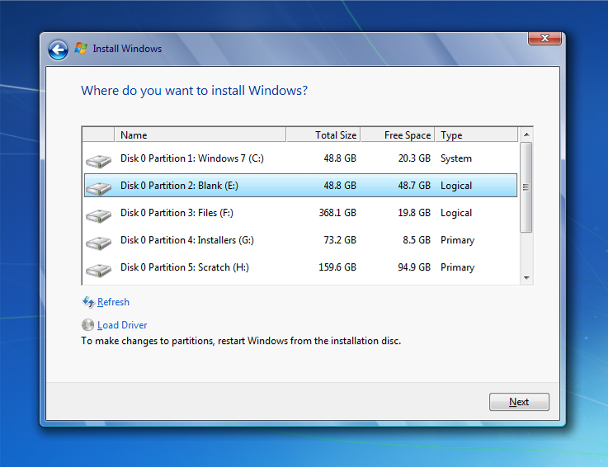Close the Install Windows dialog

tap(544, 38)
